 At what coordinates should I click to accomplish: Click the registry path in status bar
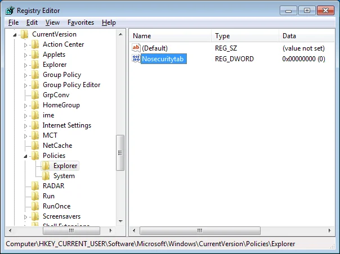coord(150,244)
